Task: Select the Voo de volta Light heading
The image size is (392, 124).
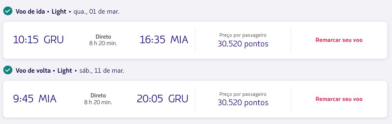Action: click(44, 70)
